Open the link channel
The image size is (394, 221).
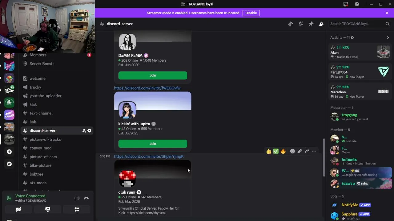coord(57,122)
